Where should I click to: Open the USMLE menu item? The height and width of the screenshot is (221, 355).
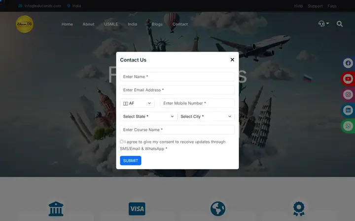[111, 24]
